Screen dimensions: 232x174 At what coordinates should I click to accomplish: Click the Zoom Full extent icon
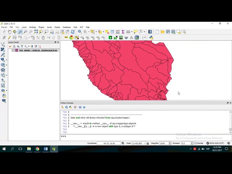(x=36, y=32)
